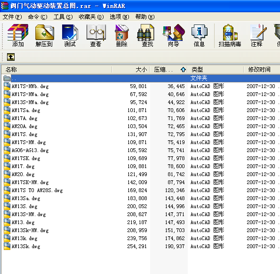Click the file icon of AW13S-HWa.dwg
This screenshot has height=274, width=280.
tap(7, 102)
